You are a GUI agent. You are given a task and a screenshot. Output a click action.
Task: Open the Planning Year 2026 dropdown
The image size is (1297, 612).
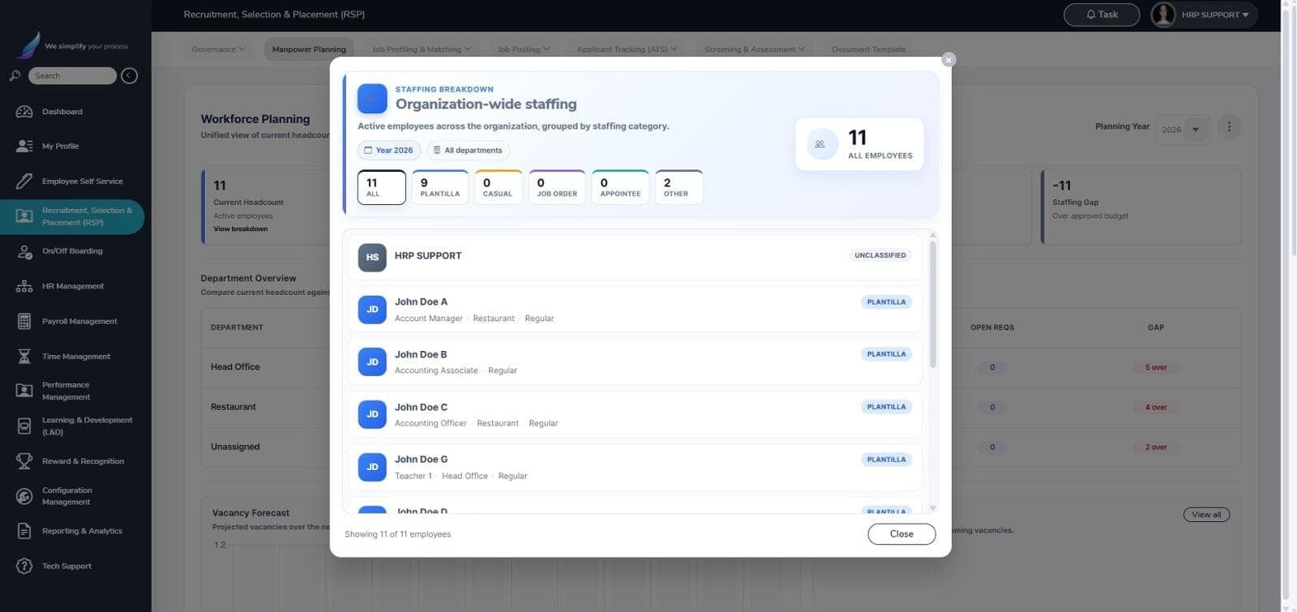1183,130
